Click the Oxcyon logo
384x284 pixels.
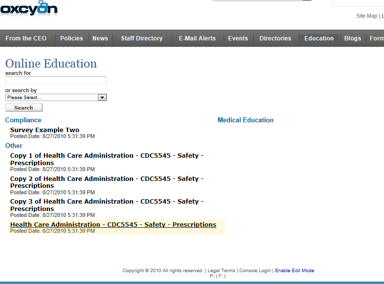click(29, 9)
